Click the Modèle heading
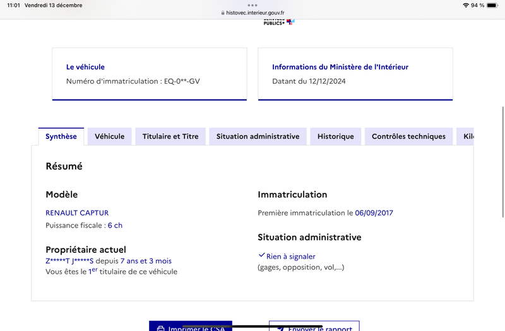 tap(61, 195)
